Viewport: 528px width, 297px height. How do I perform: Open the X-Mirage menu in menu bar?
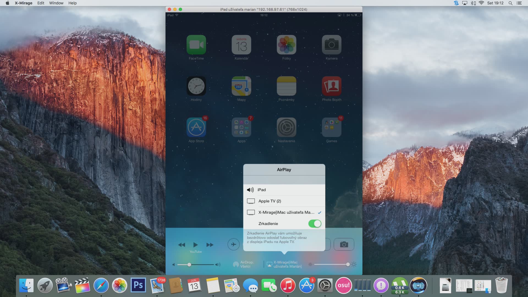tap(23, 3)
